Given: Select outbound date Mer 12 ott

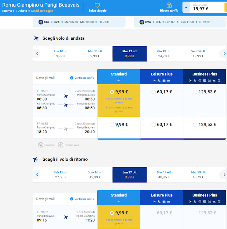Looking at the screenshot, I should click(129, 54).
